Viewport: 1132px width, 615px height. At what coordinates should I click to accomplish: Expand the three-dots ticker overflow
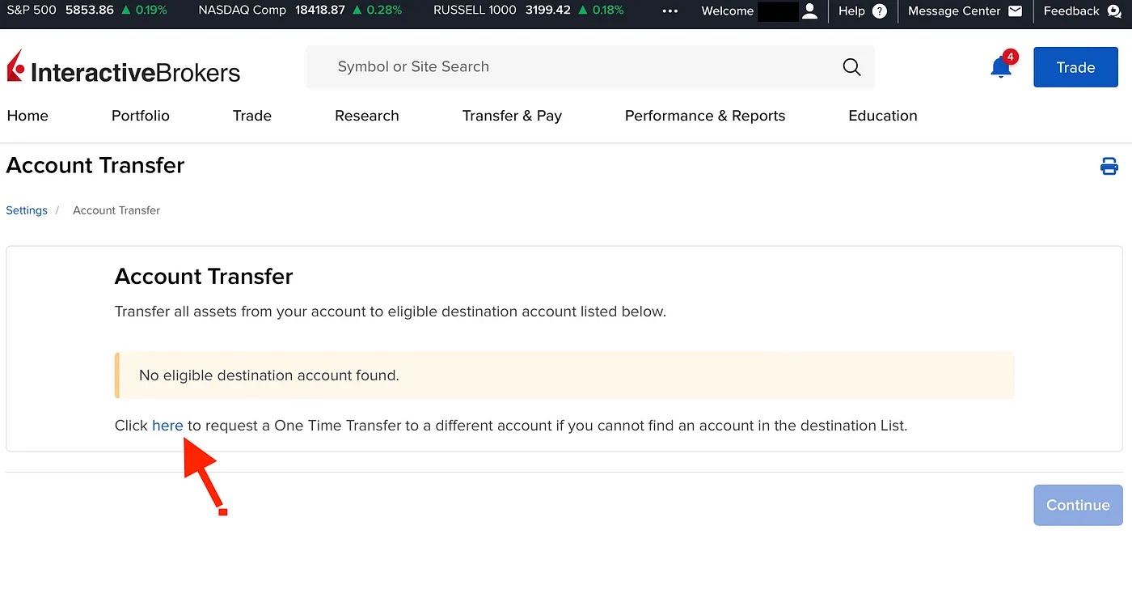point(669,11)
